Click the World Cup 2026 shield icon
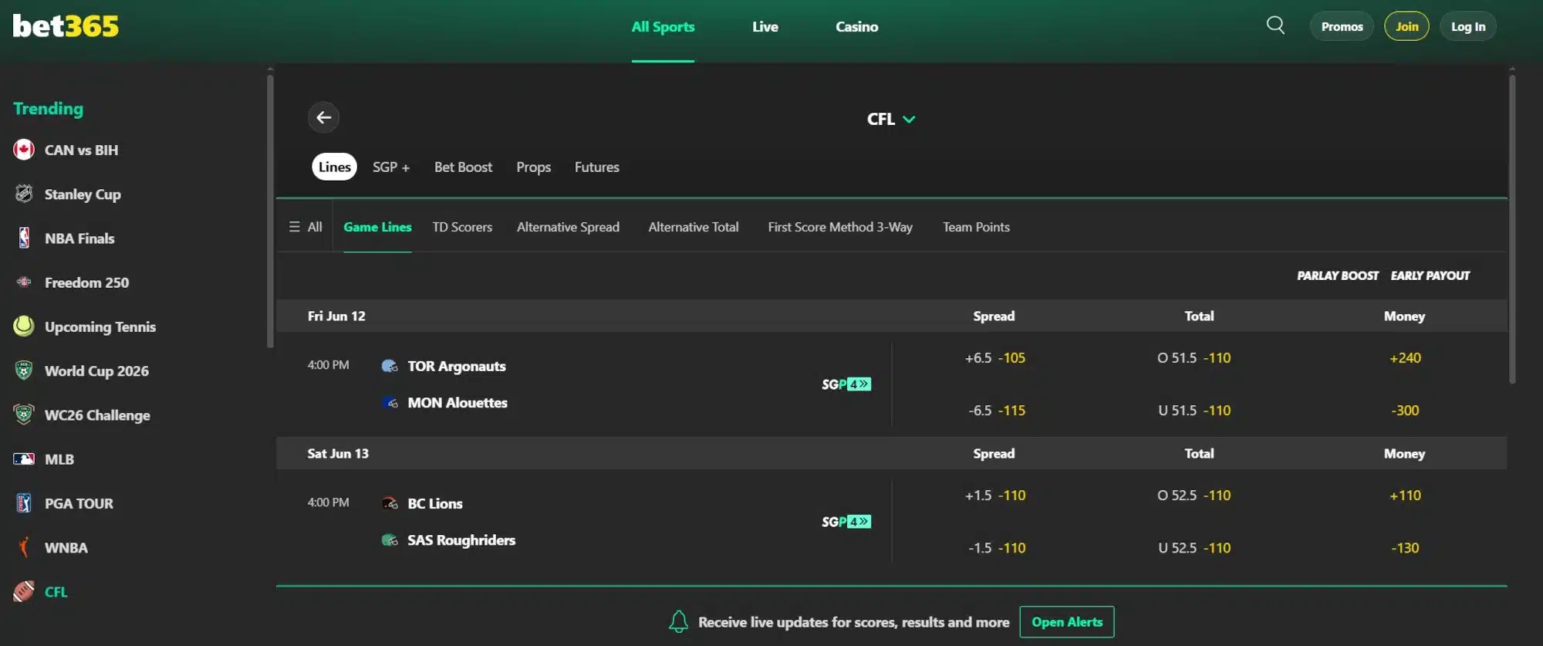1543x646 pixels. pyautogui.click(x=24, y=370)
